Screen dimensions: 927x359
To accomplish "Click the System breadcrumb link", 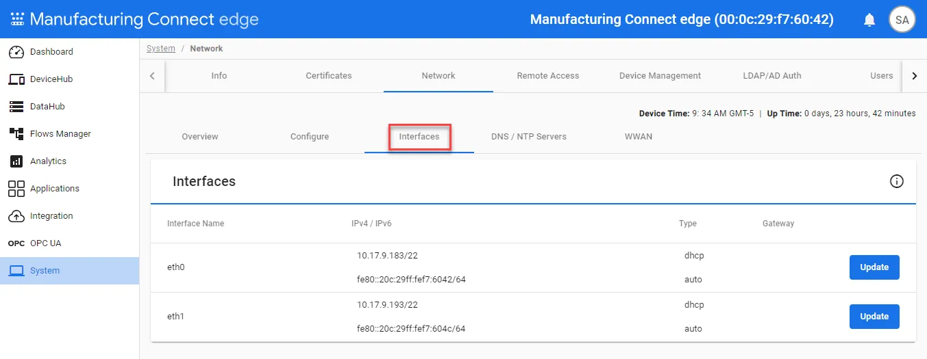I will (161, 49).
